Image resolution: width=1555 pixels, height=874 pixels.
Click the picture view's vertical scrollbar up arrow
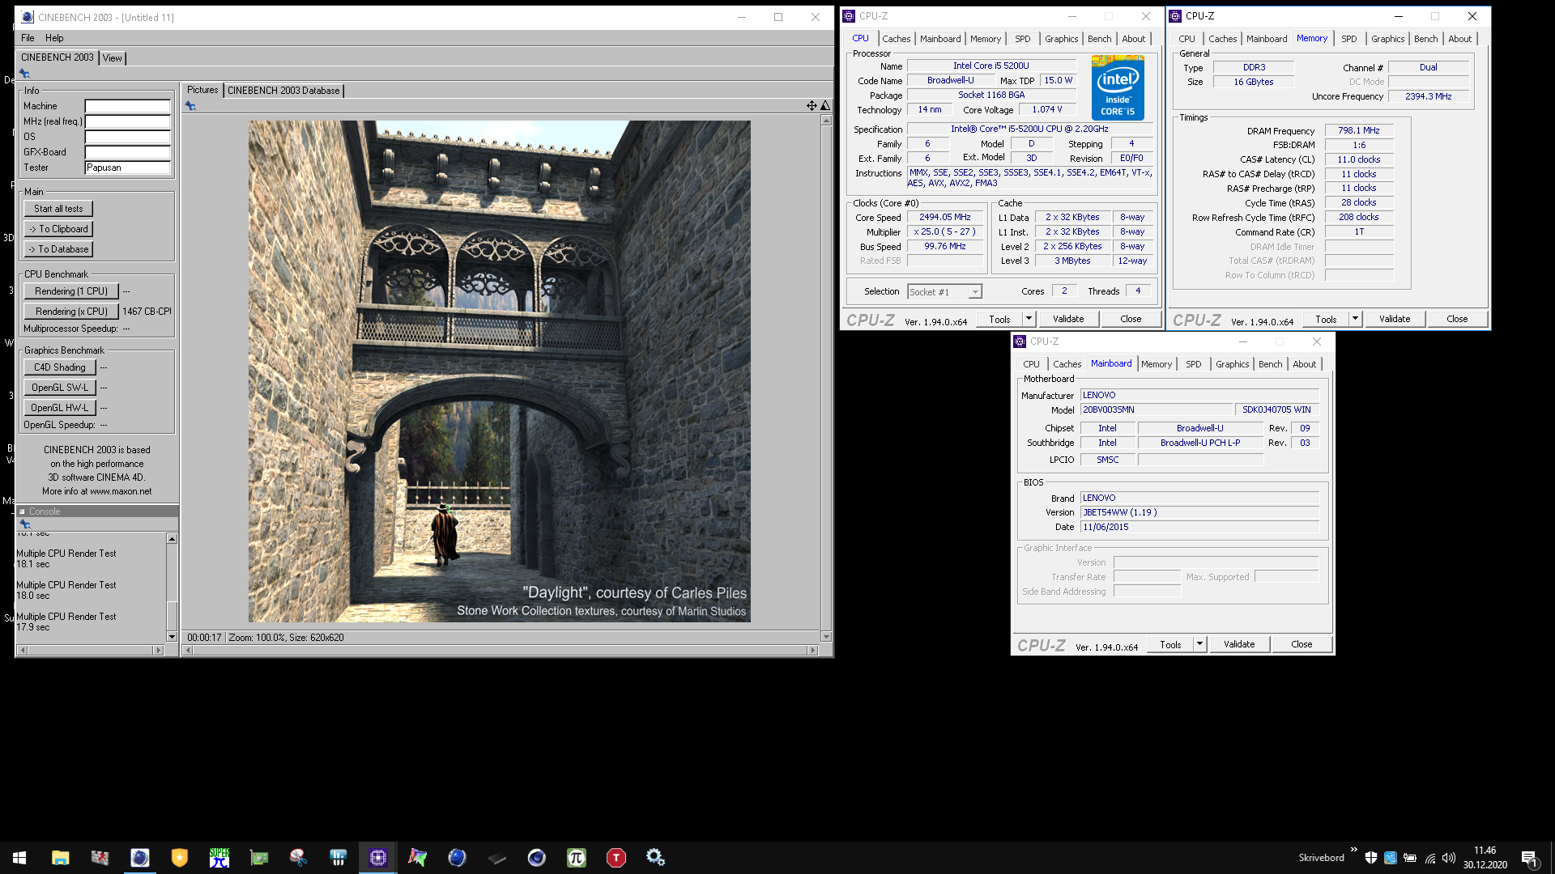click(x=826, y=121)
